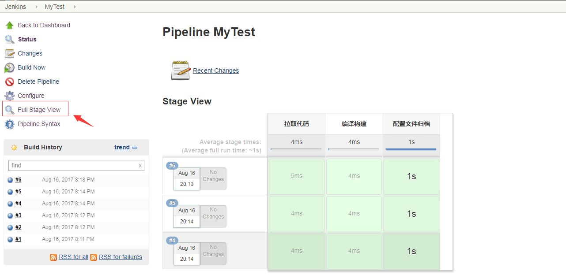Expand the breadcrumb arrow after Jenkins
Image resolution: width=566 pixels, height=278 pixels.
tap(36, 7)
